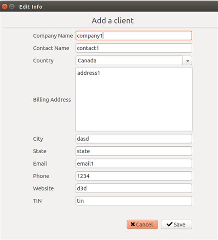Click the gray minimize window button
The height and width of the screenshot is (240, 218).
click(12, 6)
